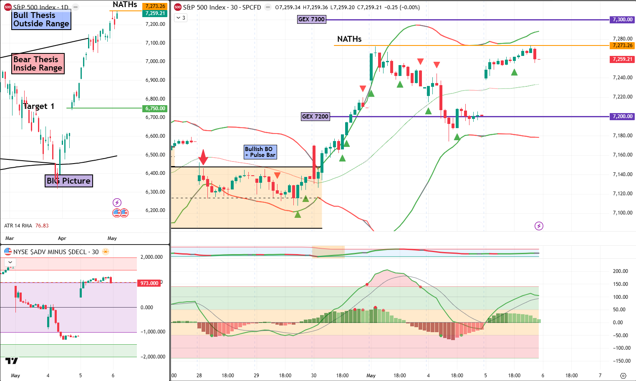The image size is (636, 381).
Task: Select the NATHs label on the daily chart
Action: [125, 5]
